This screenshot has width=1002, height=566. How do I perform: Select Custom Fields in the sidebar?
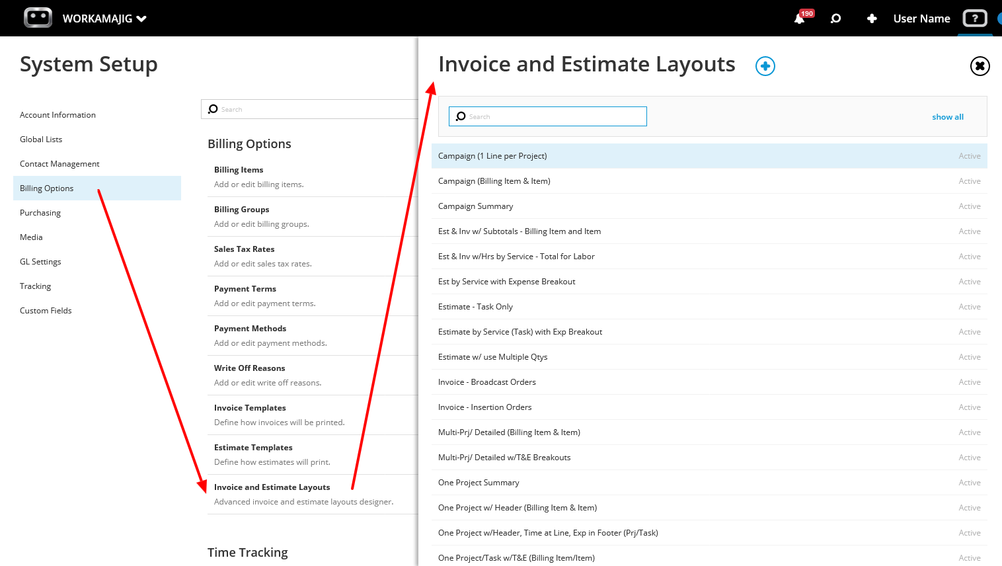(97, 311)
